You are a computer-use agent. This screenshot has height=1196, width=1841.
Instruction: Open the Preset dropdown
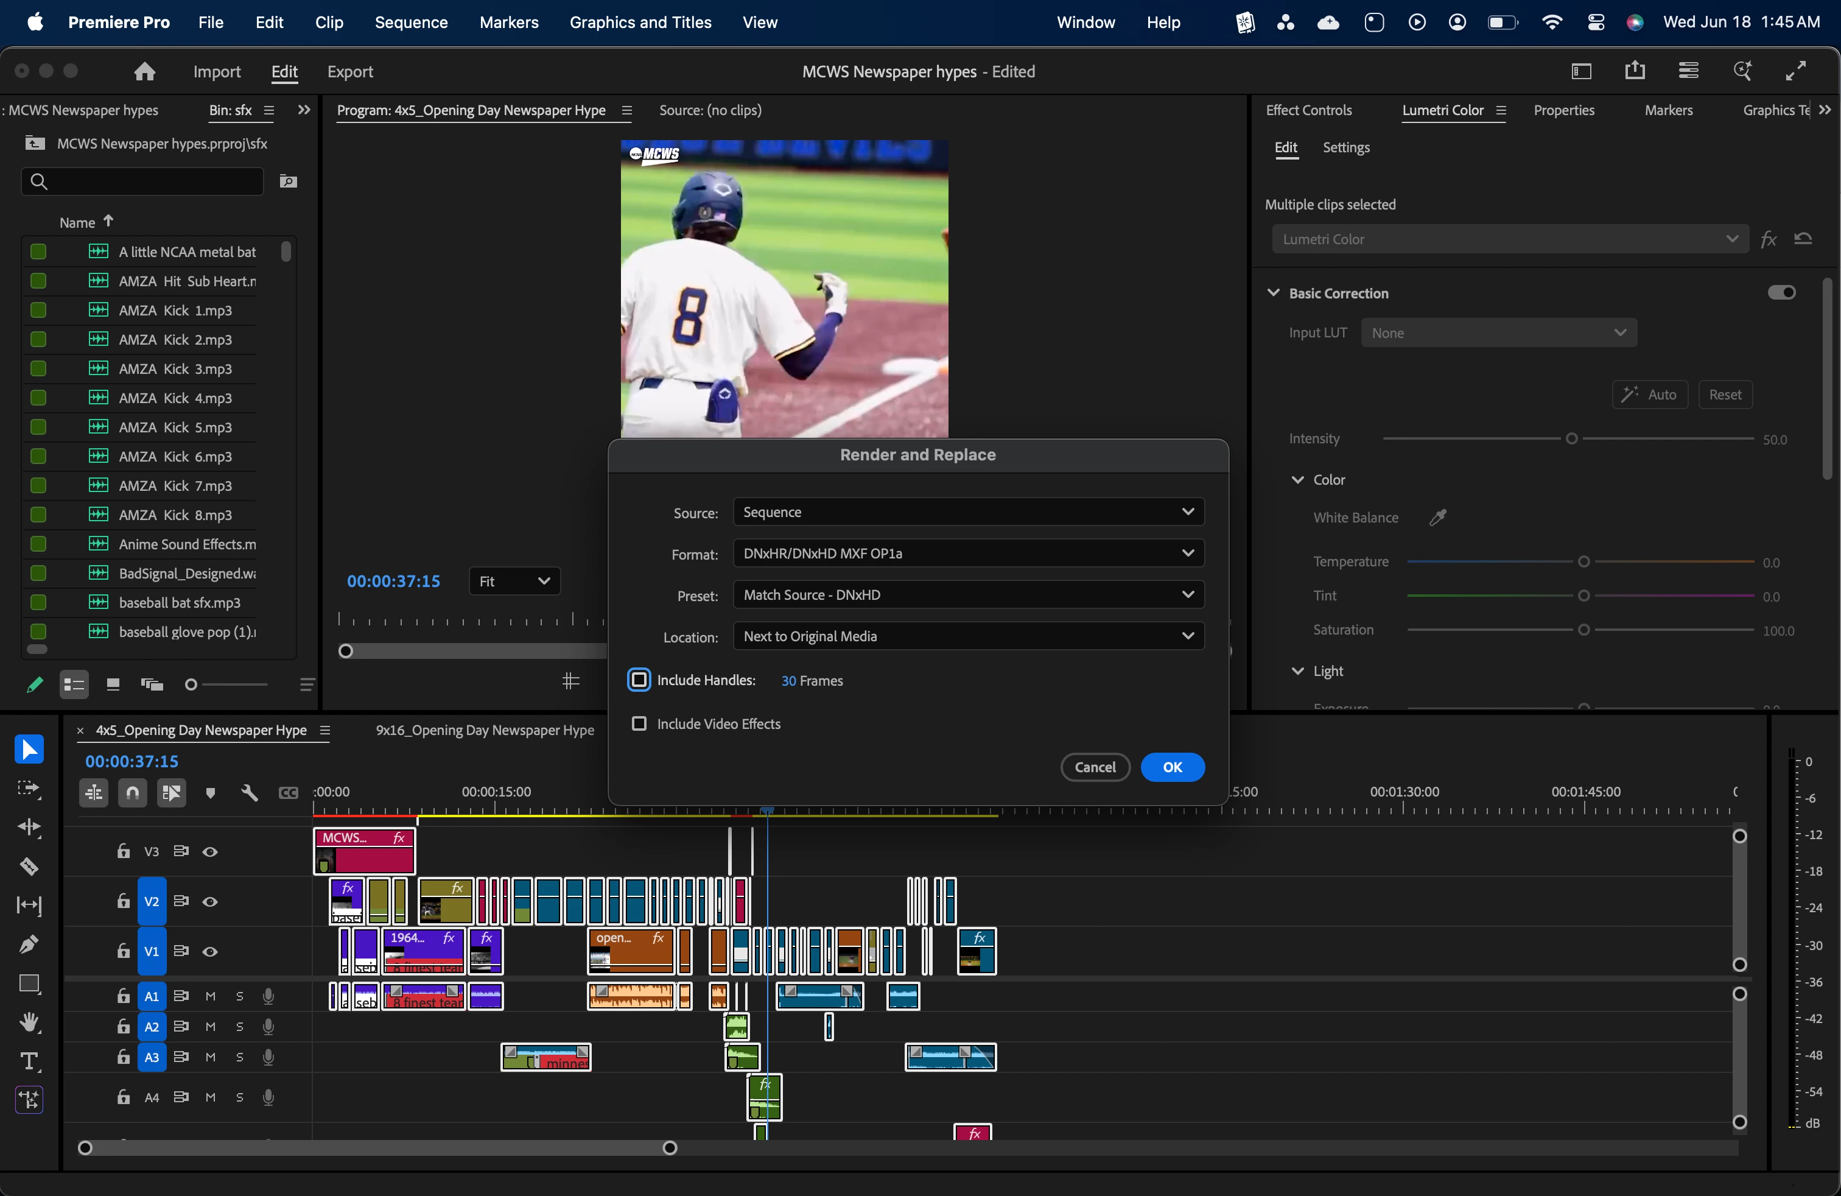point(968,595)
